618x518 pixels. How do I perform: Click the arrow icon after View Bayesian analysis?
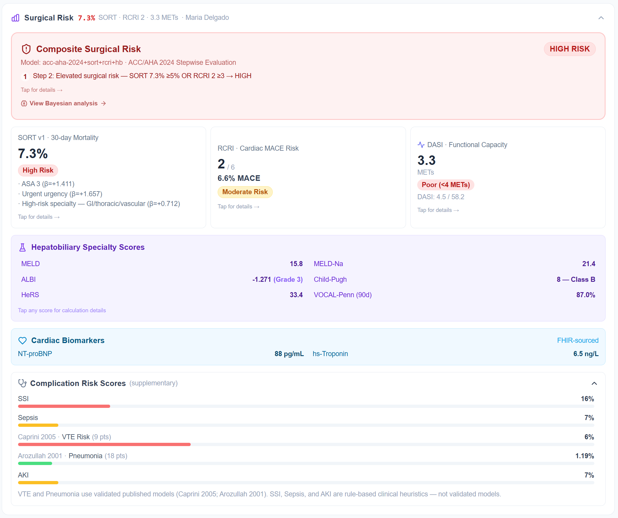(x=103, y=103)
